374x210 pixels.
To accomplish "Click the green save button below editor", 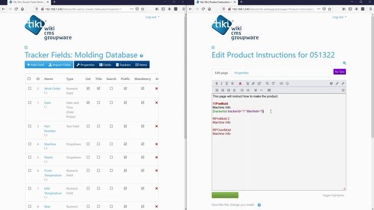I will (x=225, y=195).
